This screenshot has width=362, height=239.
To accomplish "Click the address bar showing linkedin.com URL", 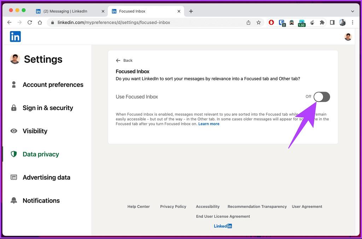I will (148, 22).
